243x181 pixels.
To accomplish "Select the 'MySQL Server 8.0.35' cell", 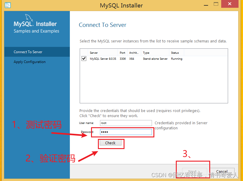I will click(103, 59).
